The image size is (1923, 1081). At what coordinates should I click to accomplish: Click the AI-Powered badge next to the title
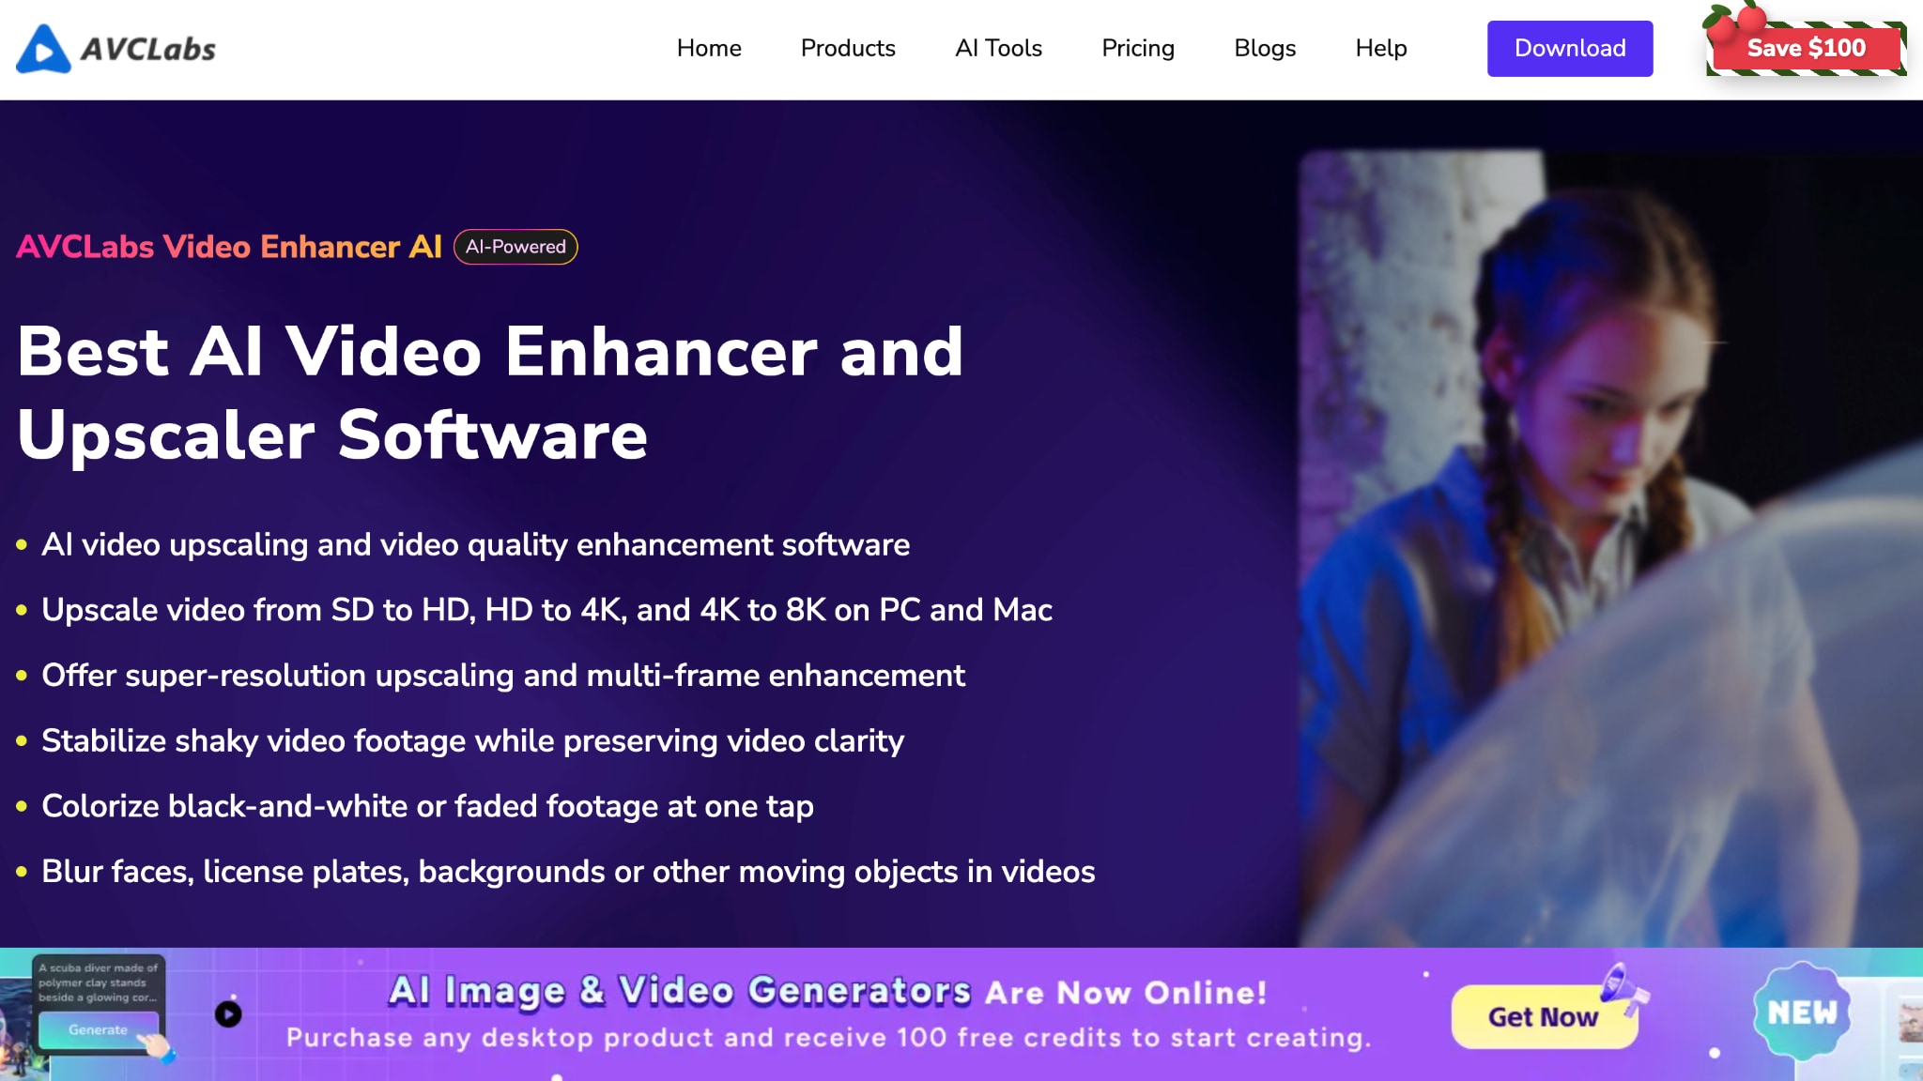click(515, 247)
